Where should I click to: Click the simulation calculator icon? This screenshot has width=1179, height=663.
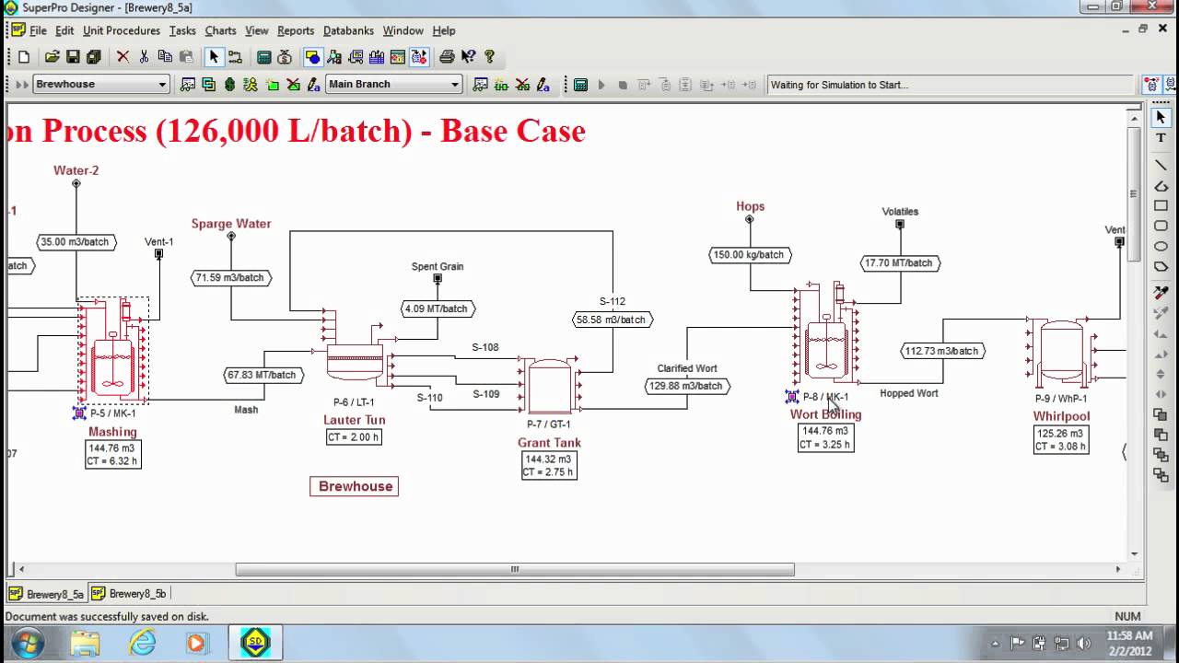tap(580, 85)
